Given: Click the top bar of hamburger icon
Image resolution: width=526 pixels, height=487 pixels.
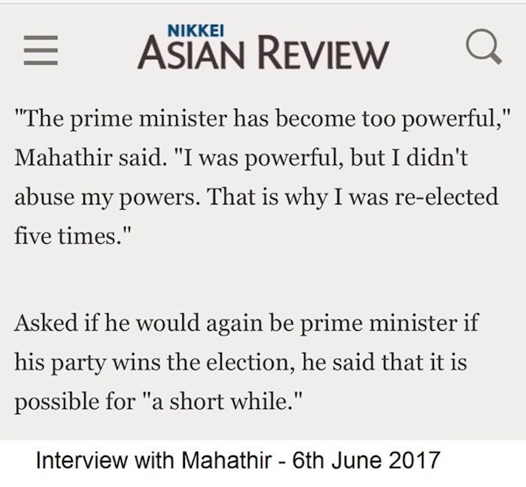Looking at the screenshot, I should pyautogui.click(x=41, y=38).
